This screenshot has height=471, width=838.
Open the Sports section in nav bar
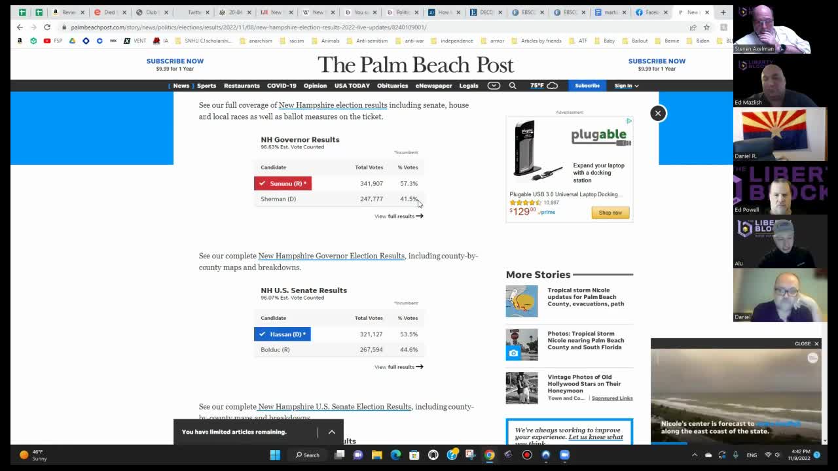206,86
